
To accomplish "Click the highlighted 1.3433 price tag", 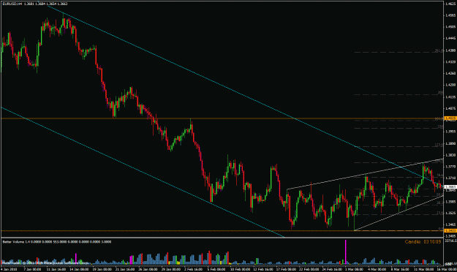I will click(450, 230).
